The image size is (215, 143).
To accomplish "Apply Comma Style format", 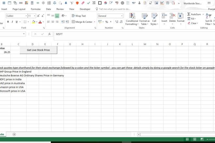I will (x=111, y=22).
